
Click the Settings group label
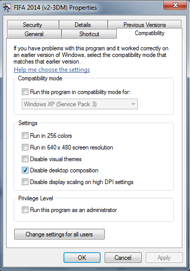tap(28, 123)
